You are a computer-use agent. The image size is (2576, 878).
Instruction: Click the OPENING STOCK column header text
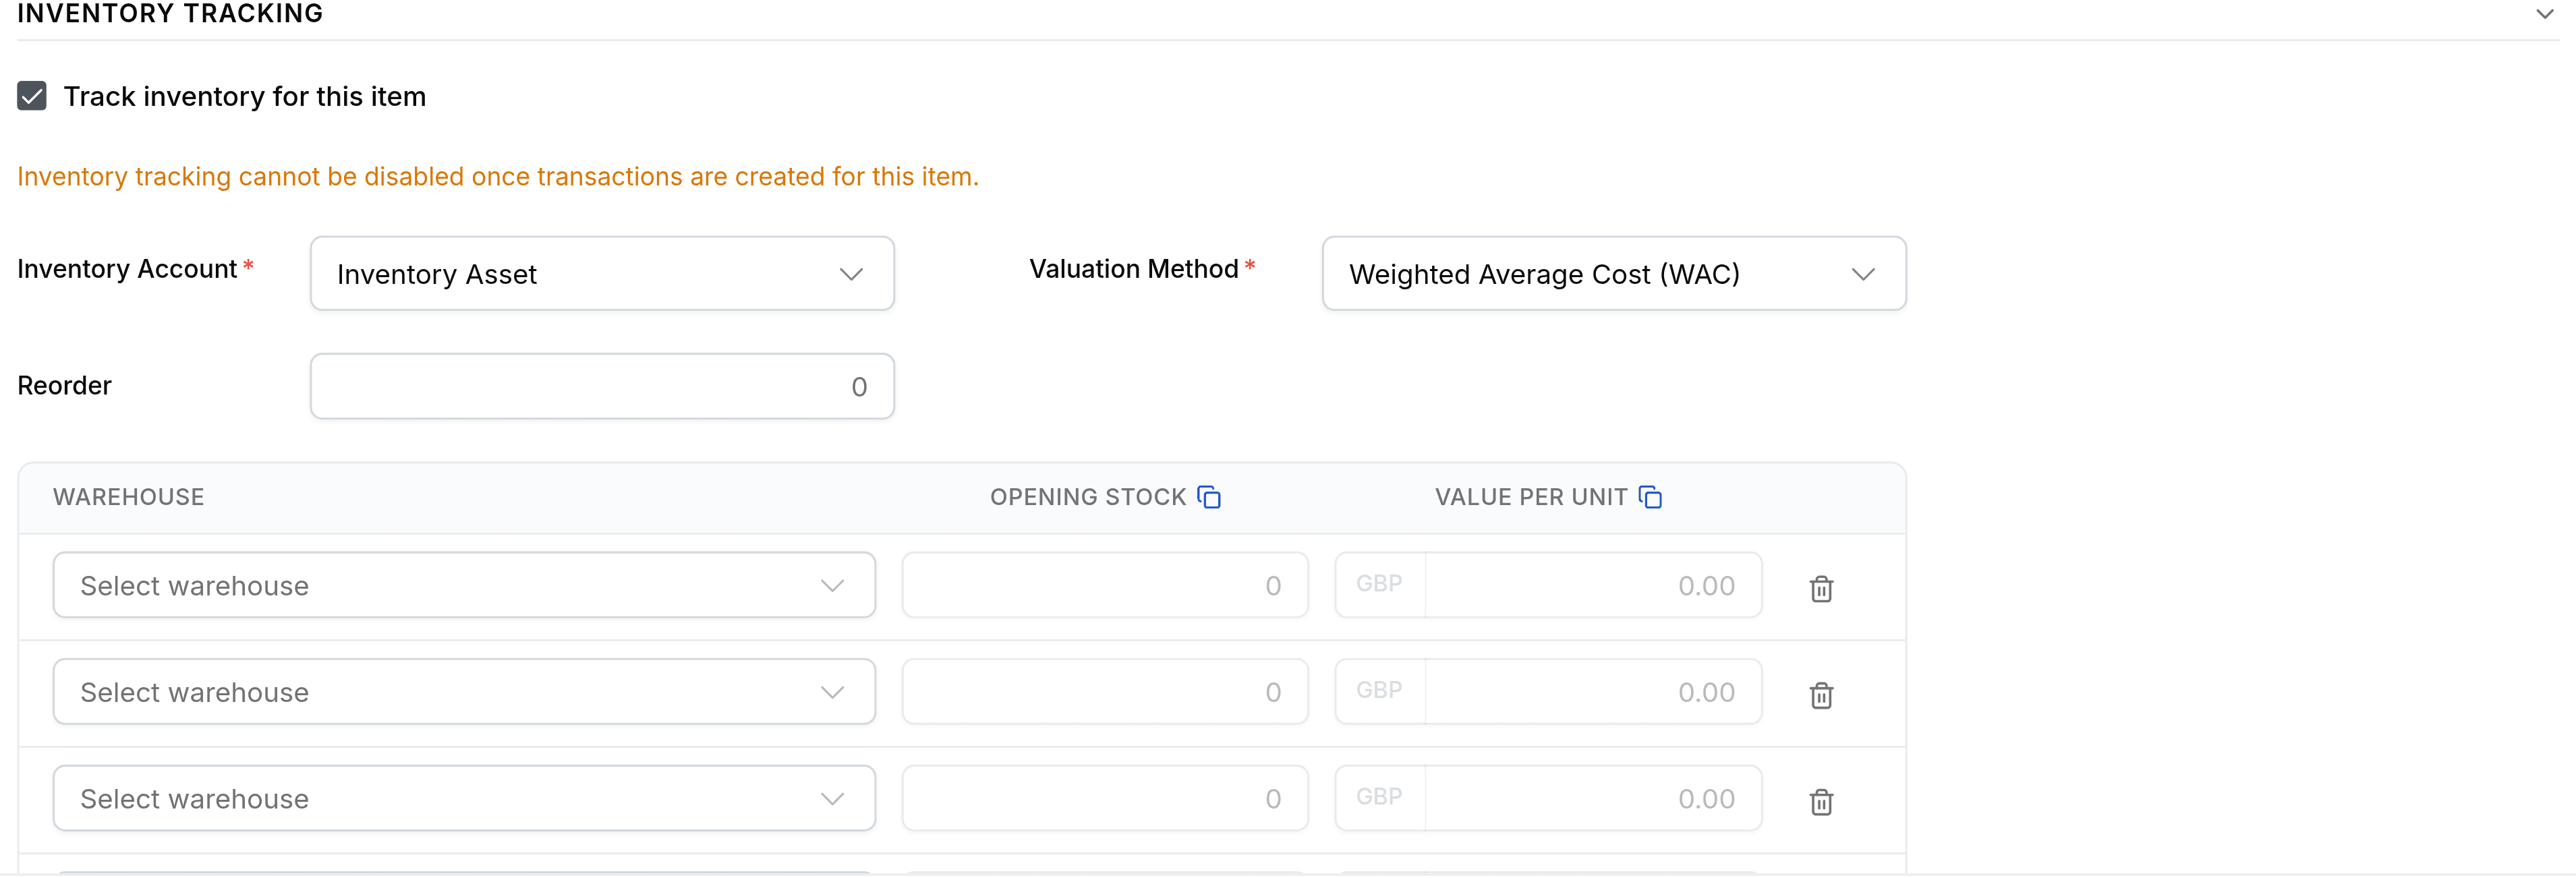click(1088, 497)
